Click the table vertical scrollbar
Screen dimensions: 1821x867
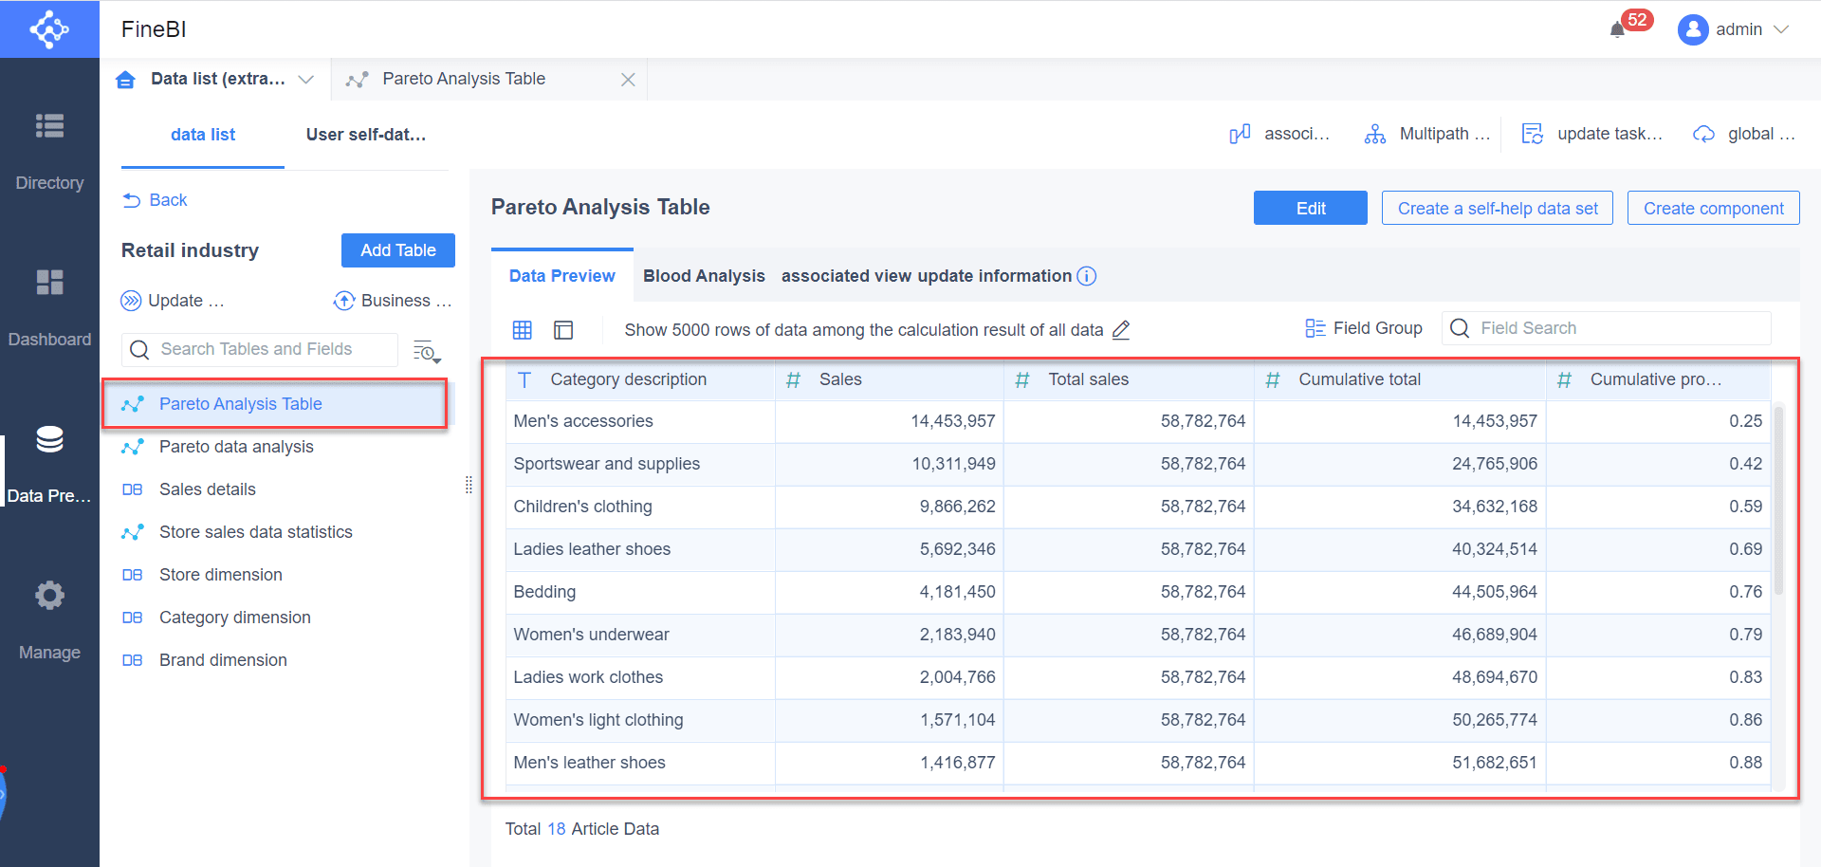[1779, 500]
